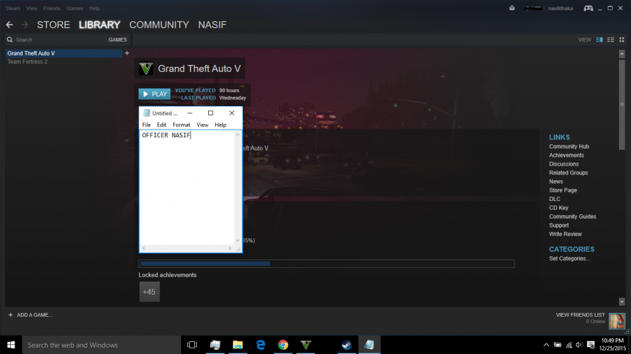The image size is (631, 354).
Task: Open GTA V icon in taskbar
Action: tap(305, 345)
